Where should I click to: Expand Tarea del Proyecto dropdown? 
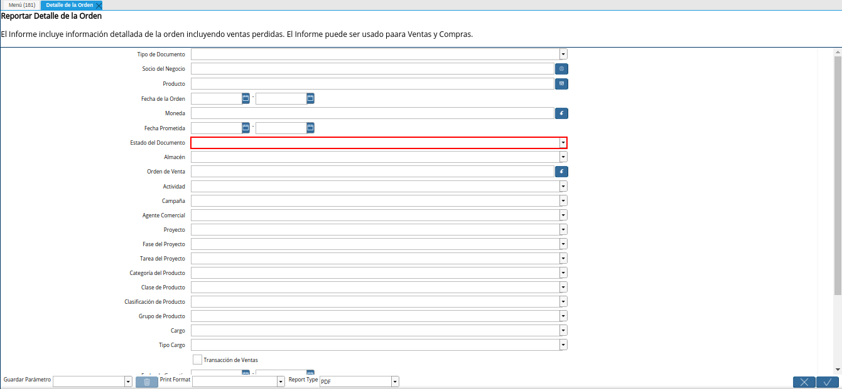click(563, 258)
